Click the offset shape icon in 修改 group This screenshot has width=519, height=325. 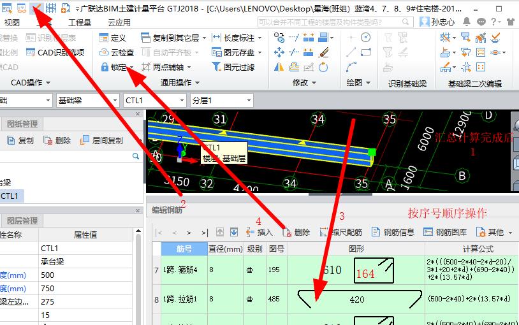293,67
